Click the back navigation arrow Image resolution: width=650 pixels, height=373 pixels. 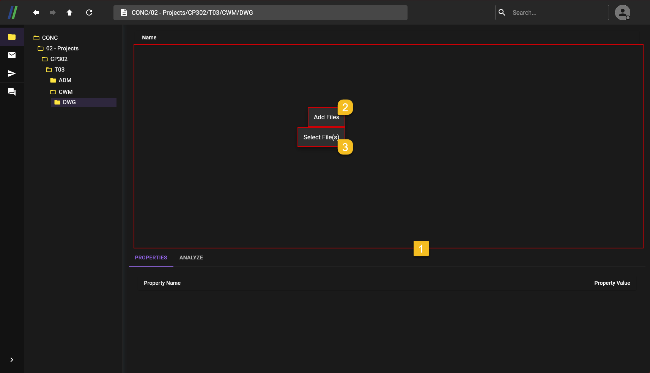(36, 12)
